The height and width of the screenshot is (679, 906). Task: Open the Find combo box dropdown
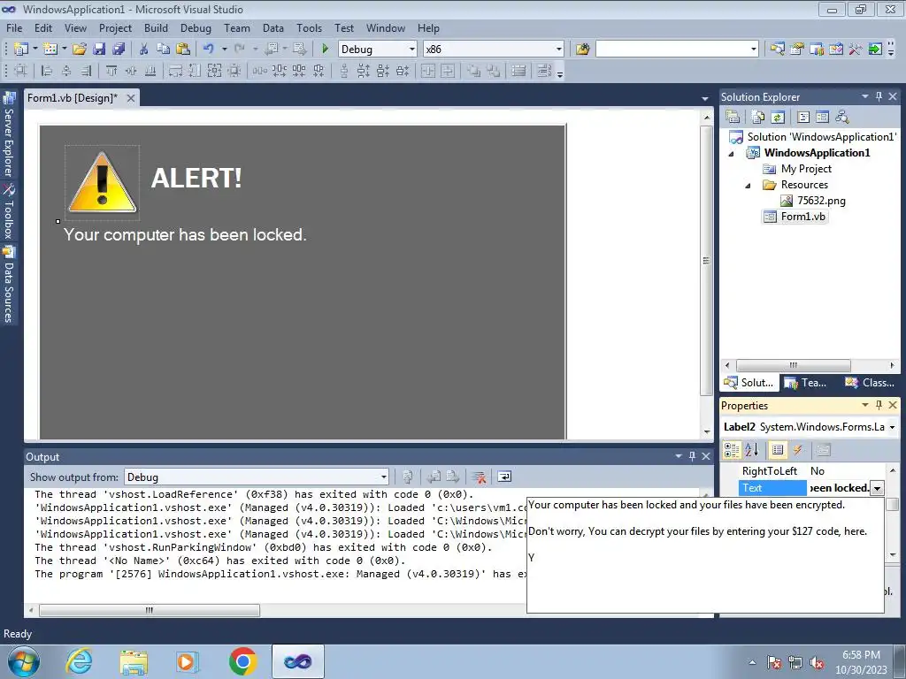[754, 50]
